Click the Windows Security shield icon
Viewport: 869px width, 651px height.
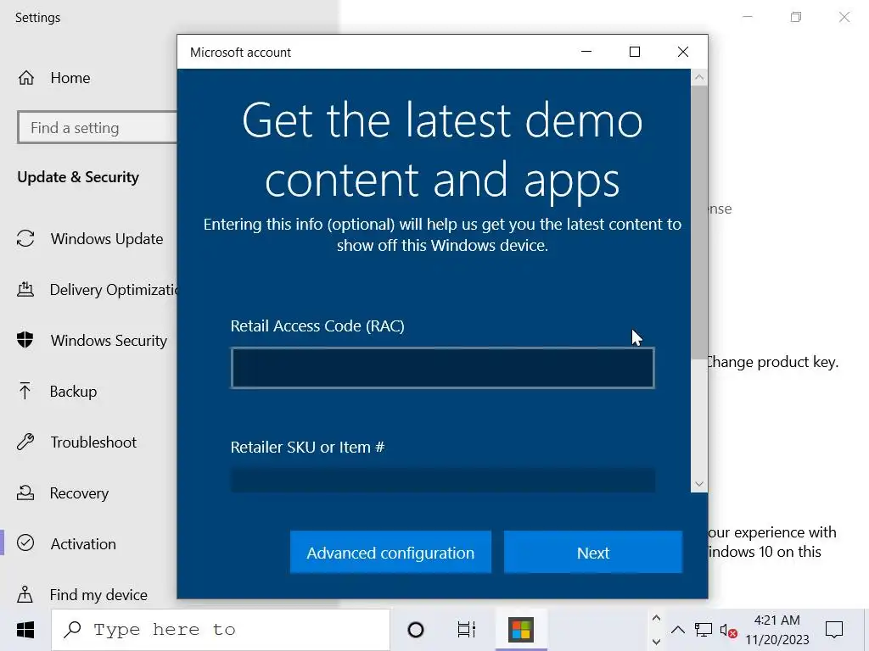[x=25, y=339]
